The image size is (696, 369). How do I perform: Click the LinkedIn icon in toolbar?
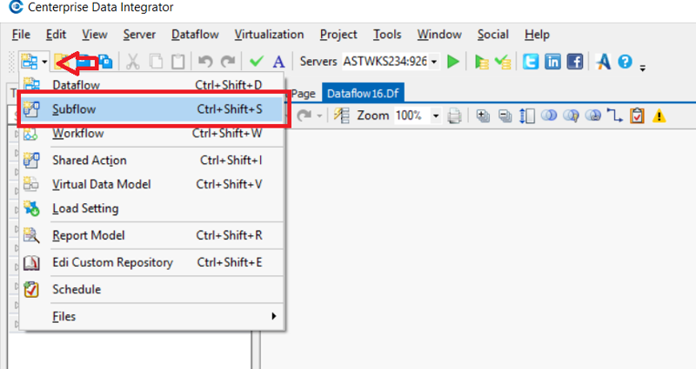(552, 62)
